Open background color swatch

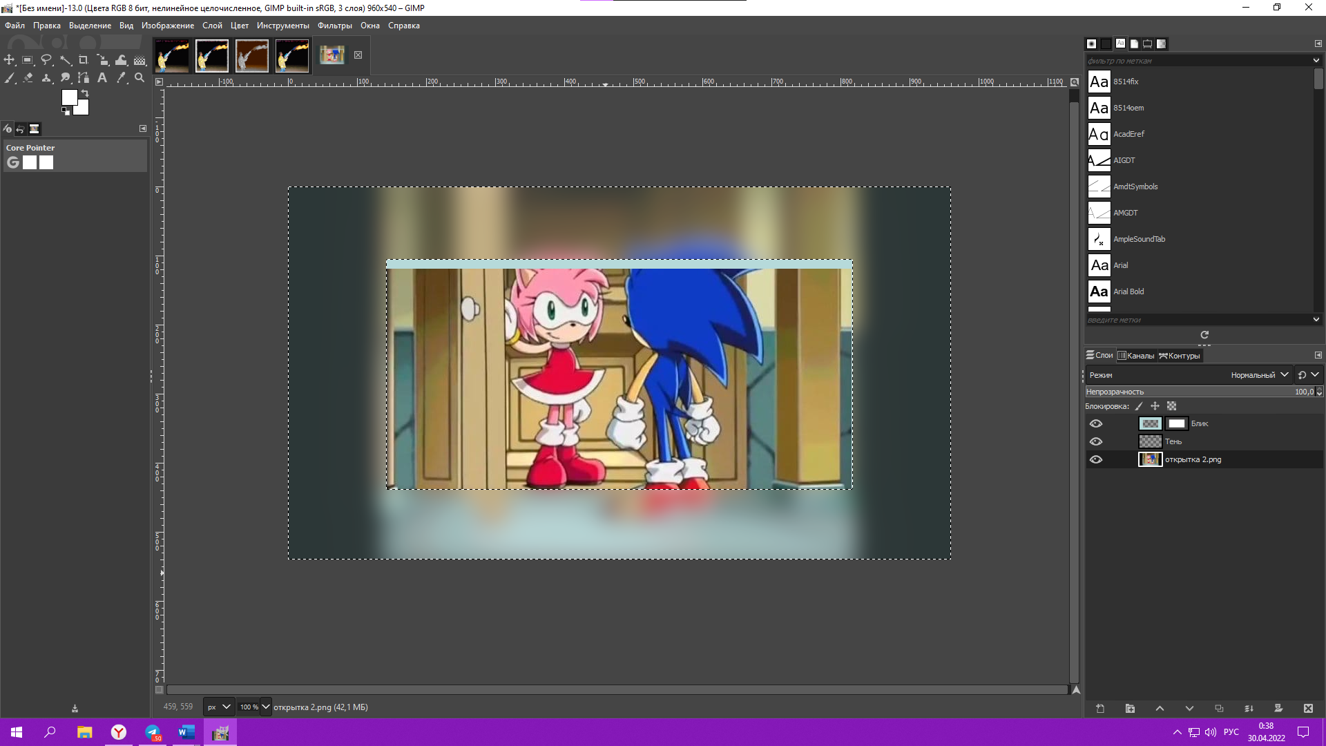tap(83, 109)
